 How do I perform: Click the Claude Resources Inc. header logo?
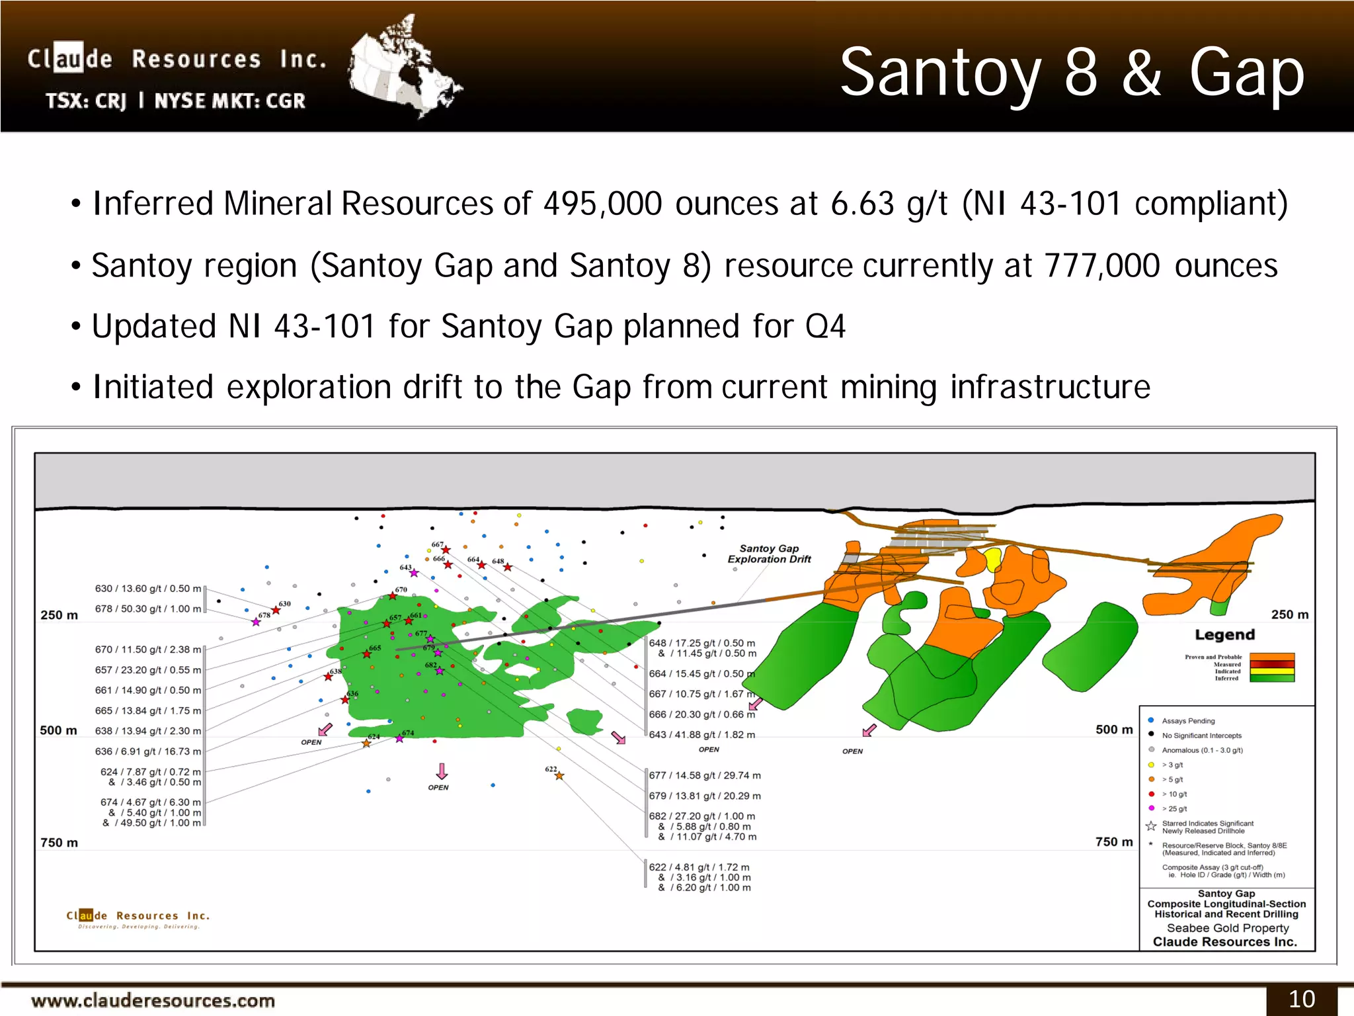point(177,60)
